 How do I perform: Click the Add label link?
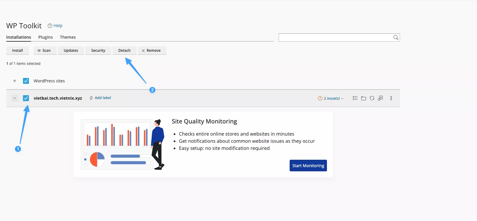tap(103, 98)
